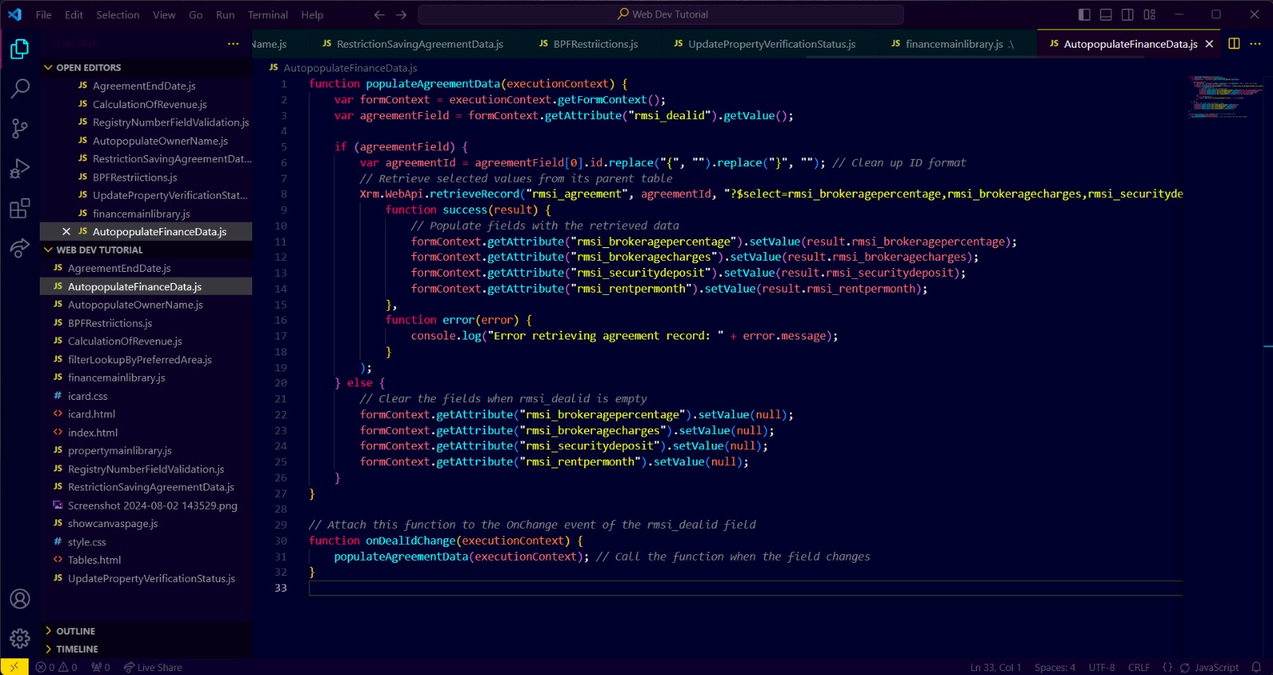
Task: Toggle the Panel layout button
Action: coord(1106,14)
